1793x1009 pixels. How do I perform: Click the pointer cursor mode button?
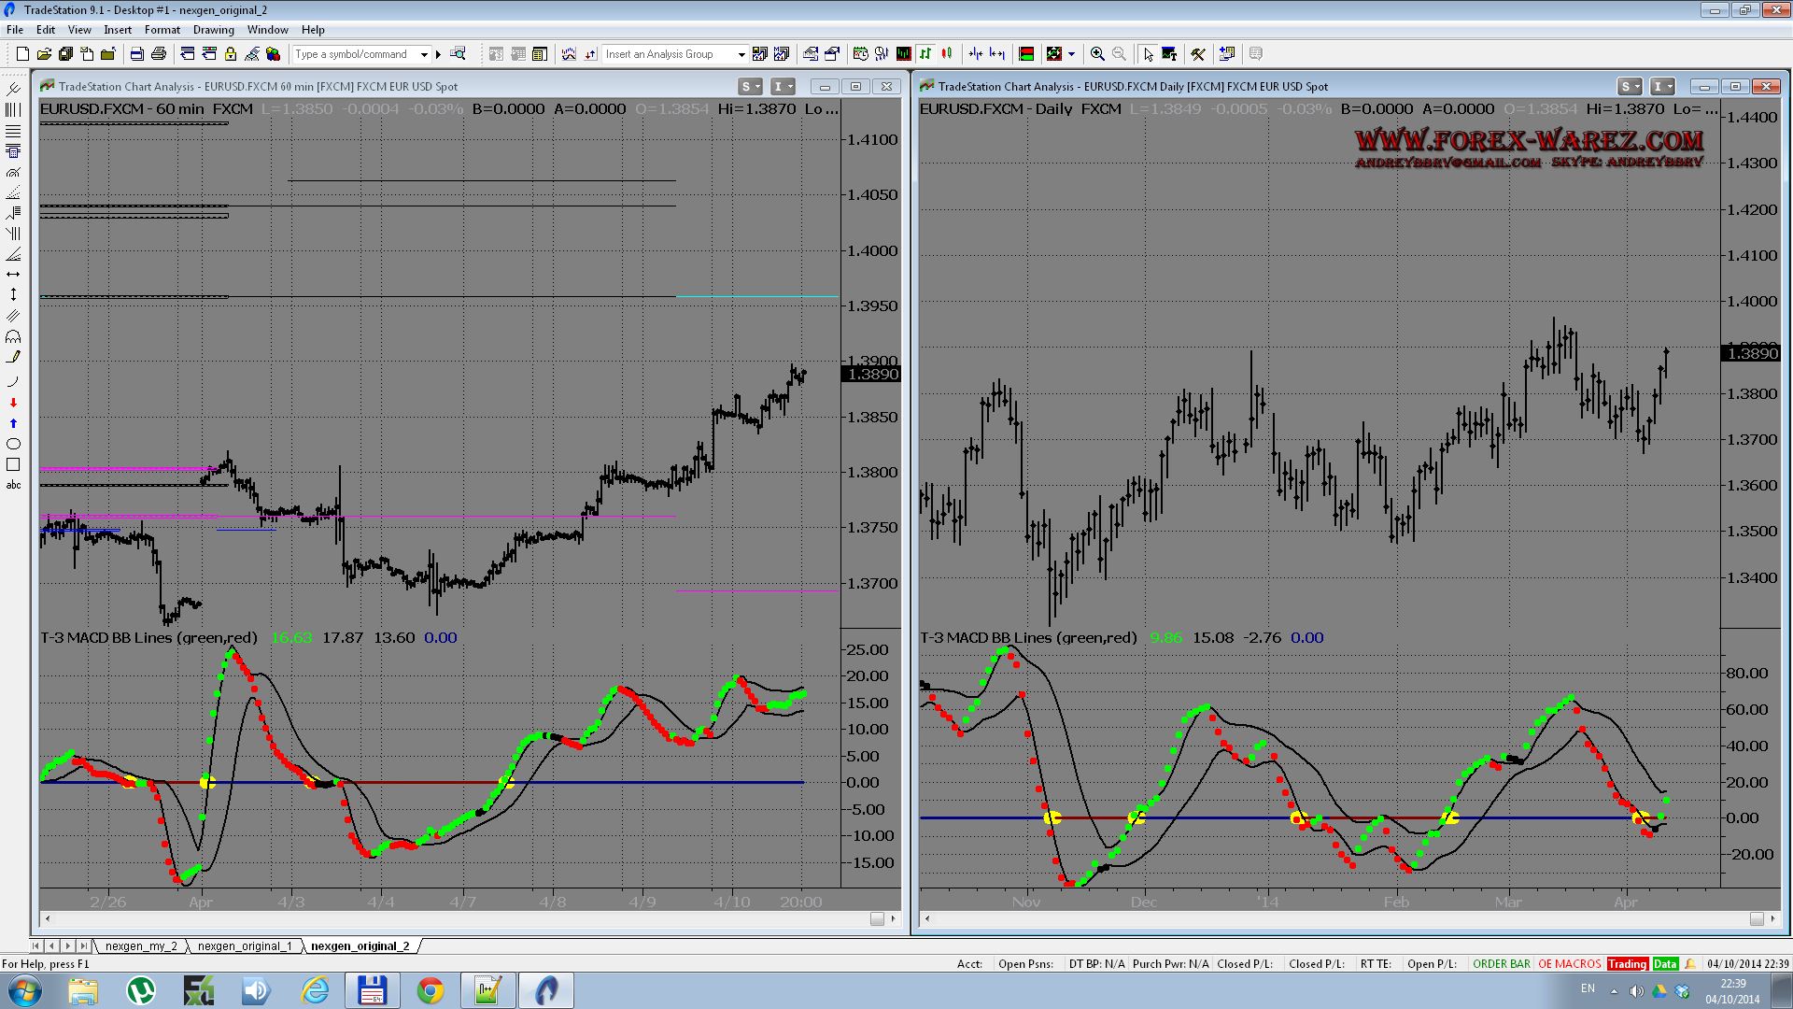tap(1148, 54)
